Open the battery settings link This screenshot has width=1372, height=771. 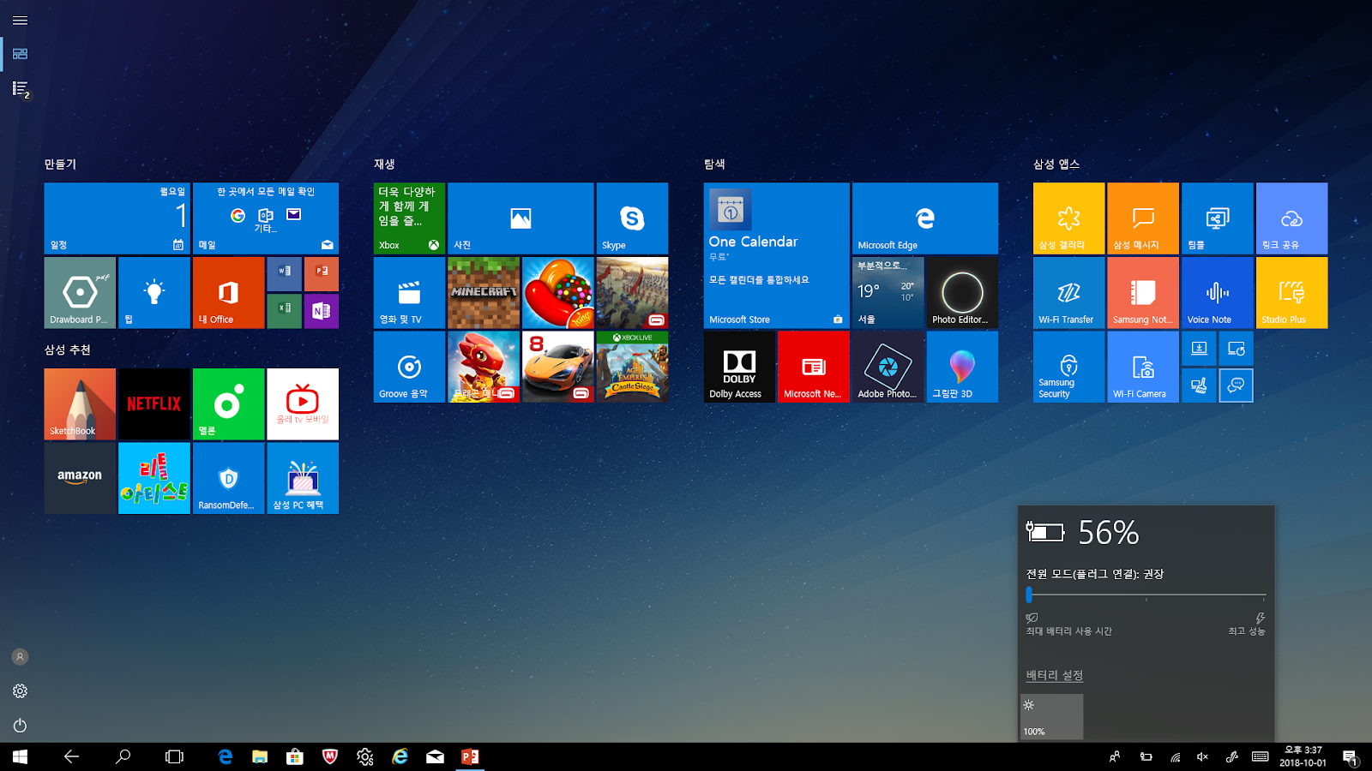(x=1055, y=675)
